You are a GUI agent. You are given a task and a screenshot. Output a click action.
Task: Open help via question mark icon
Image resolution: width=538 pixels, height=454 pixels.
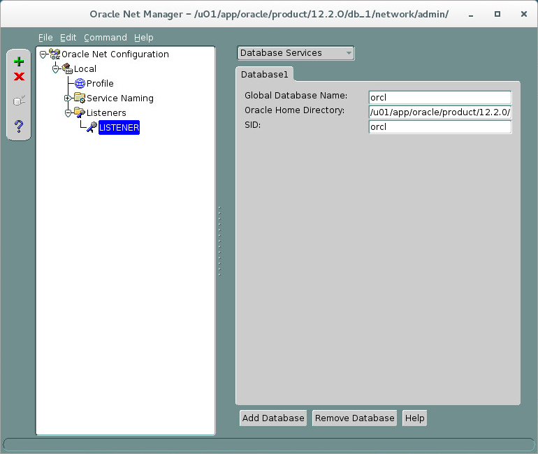(x=19, y=126)
